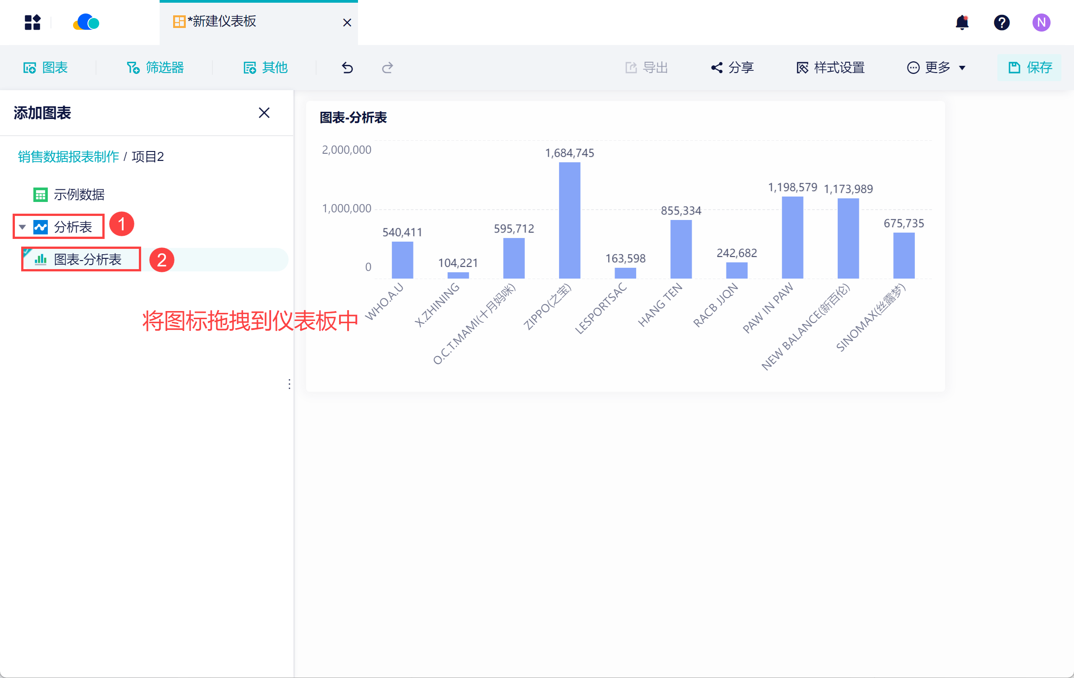This screenshot has width=1074, height=678.
Task: Click the cloud product logo
Action: tap(86, 22)
